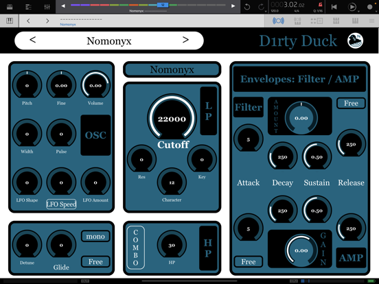This screenshot has width=379, height=284.
Task: Adjust the Key tracking knob
Action: point(202,159)
